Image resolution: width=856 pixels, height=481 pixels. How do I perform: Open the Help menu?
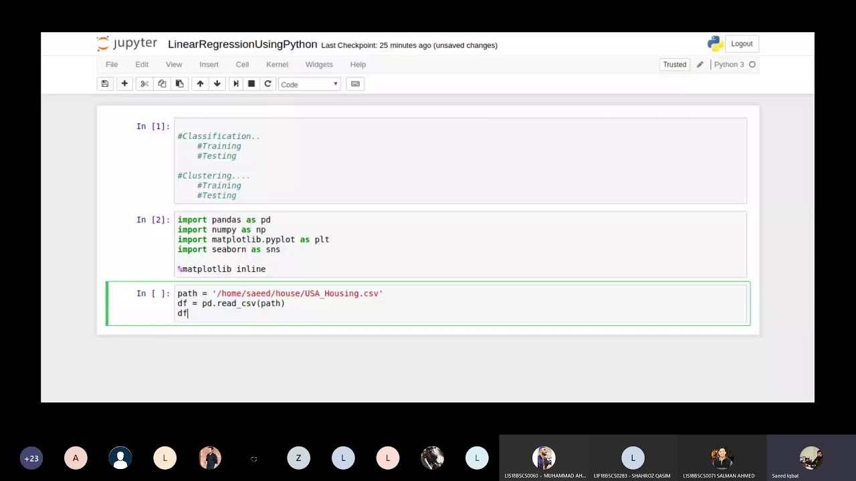358,65
